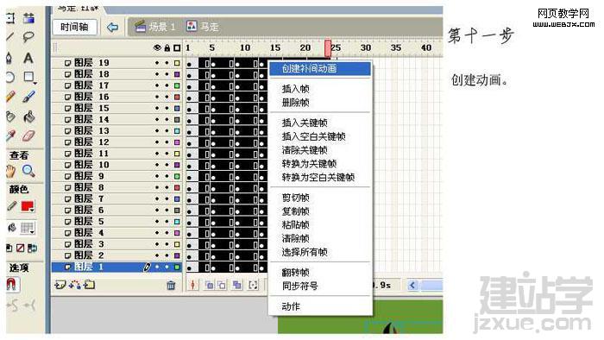Click the Center Frame button
604x340 pixels.
193,285
